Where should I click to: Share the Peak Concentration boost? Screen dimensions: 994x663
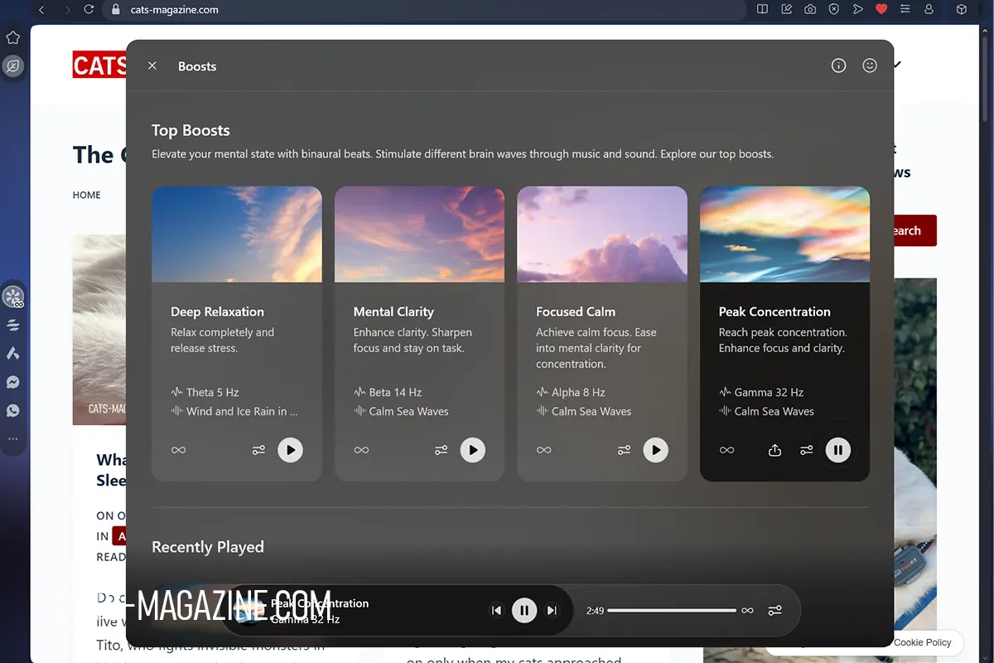[774, 450]
